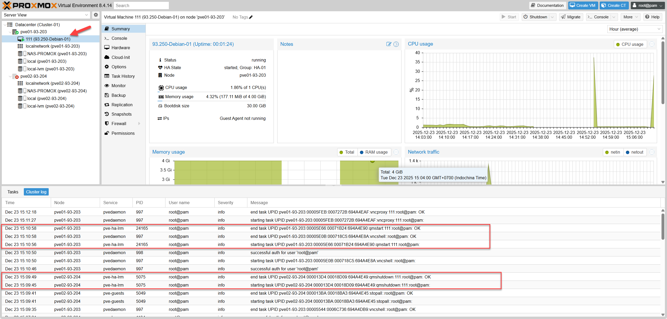Click the pencil icon to edit tags
The height and width of the screenshot is (319, 667).
coord(251,17)
